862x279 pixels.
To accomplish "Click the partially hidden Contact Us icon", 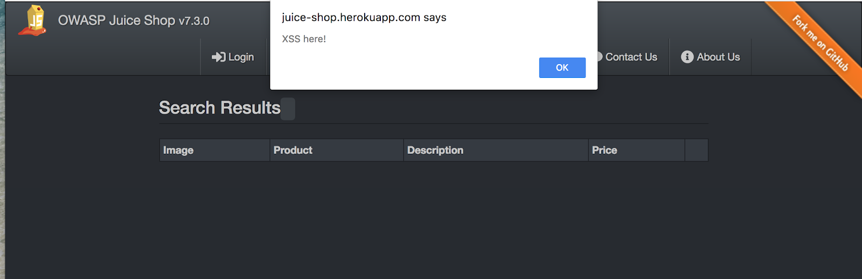I will [x=600, y=57].
